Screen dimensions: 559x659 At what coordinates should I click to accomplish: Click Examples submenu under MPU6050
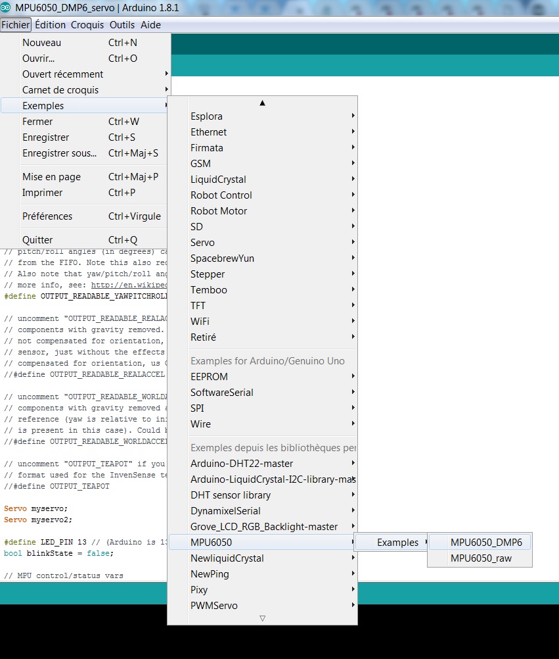(x=391, y=542)
